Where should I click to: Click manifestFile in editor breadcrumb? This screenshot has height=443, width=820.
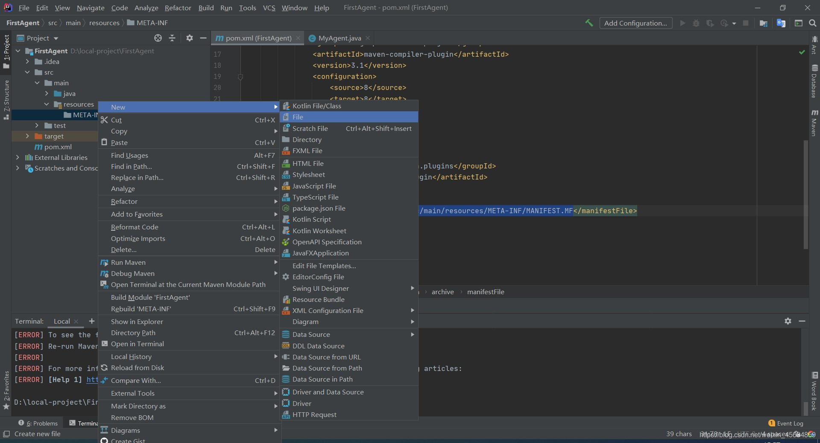(486, 292)
